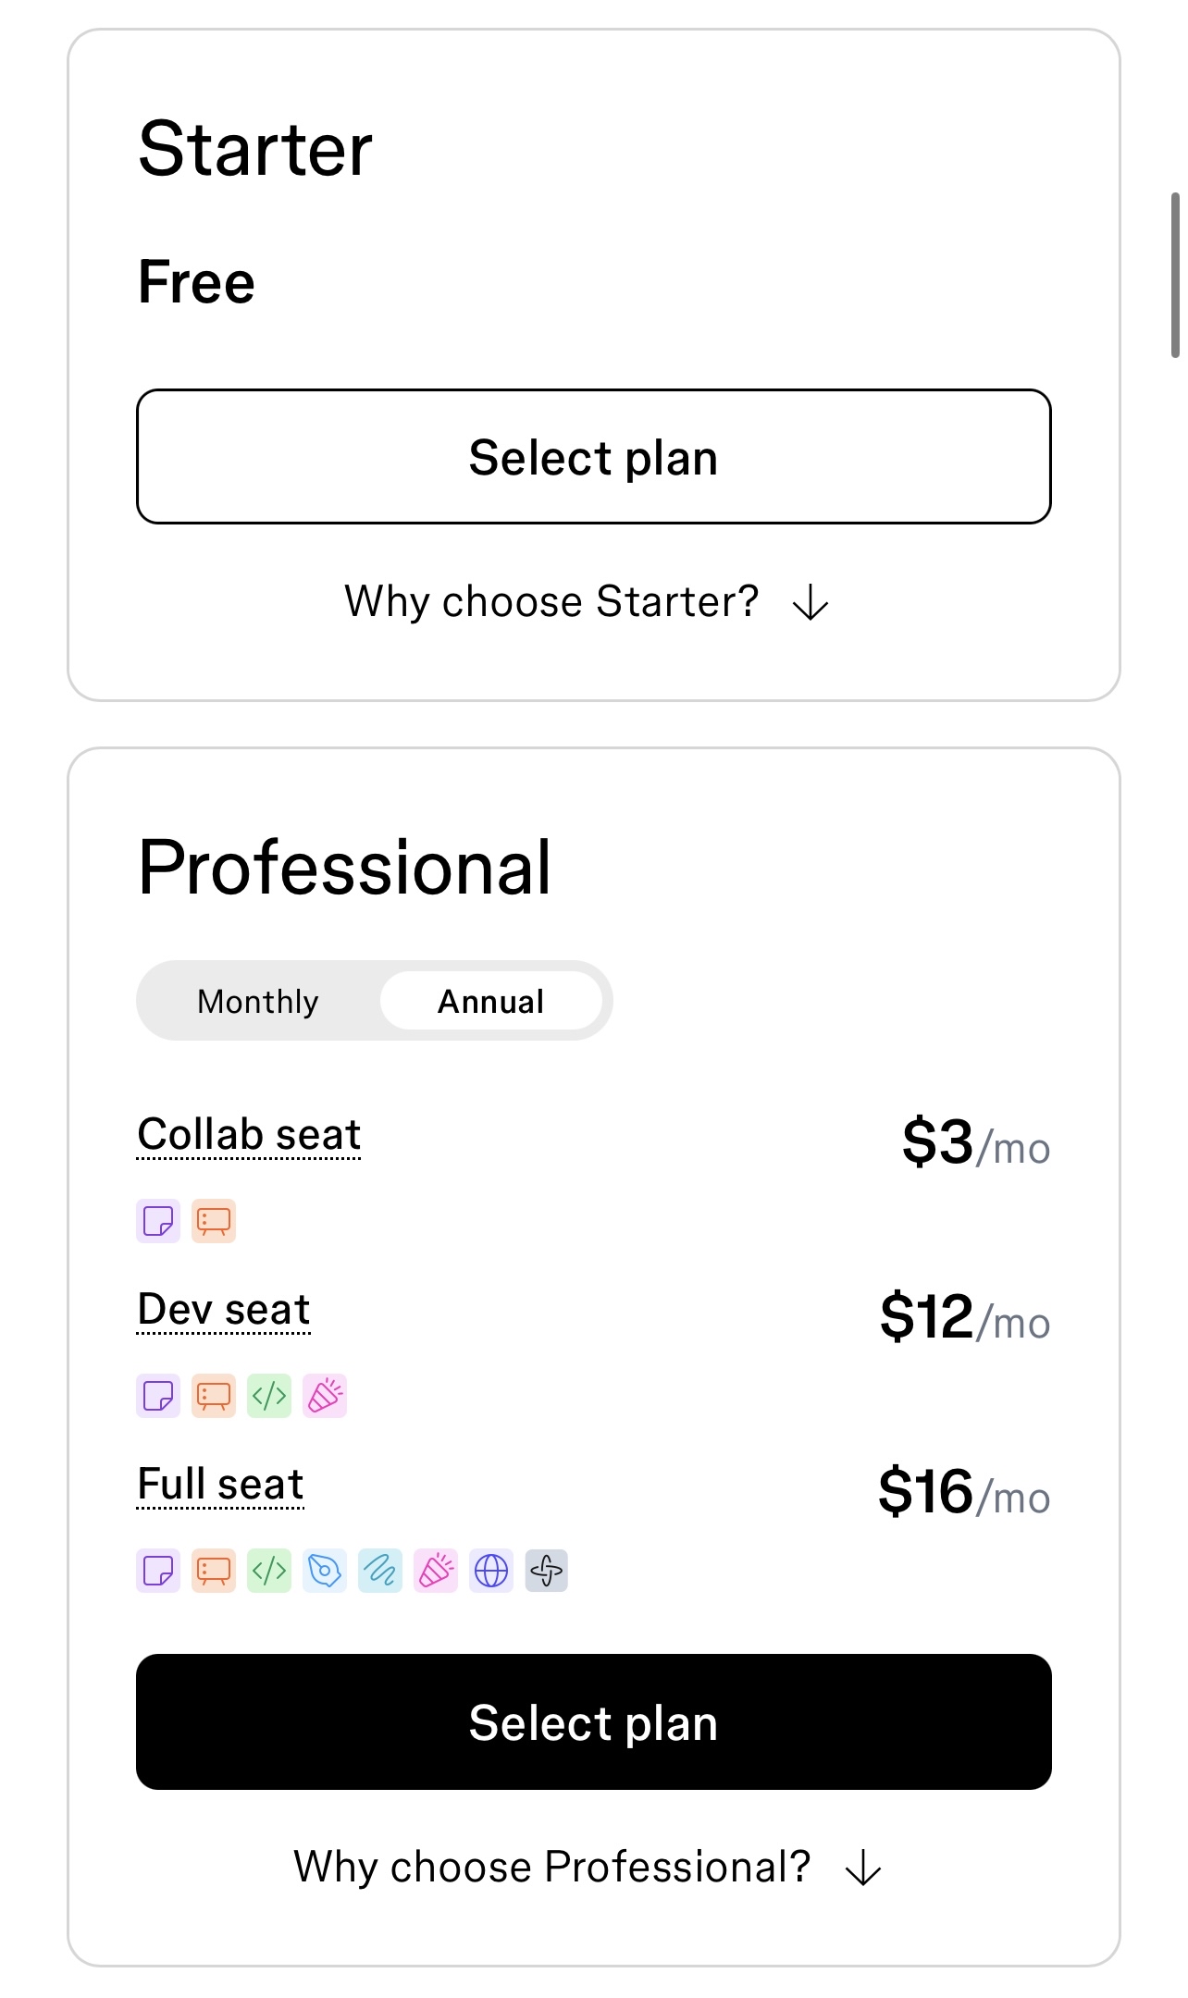Click globe Sites icon under Full seat

pyautogui.click(x=491, y=1571)
